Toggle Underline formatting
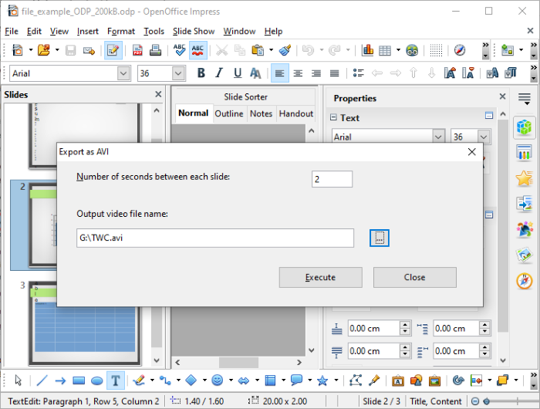 tap(238, 73)
